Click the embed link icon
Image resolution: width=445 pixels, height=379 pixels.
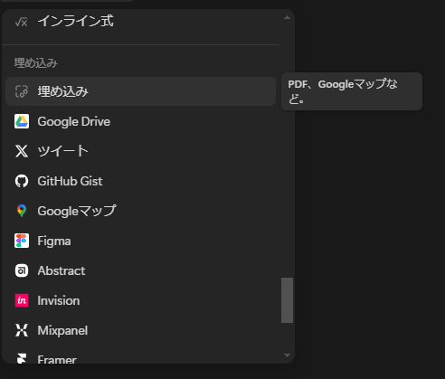tap(22, 91)
